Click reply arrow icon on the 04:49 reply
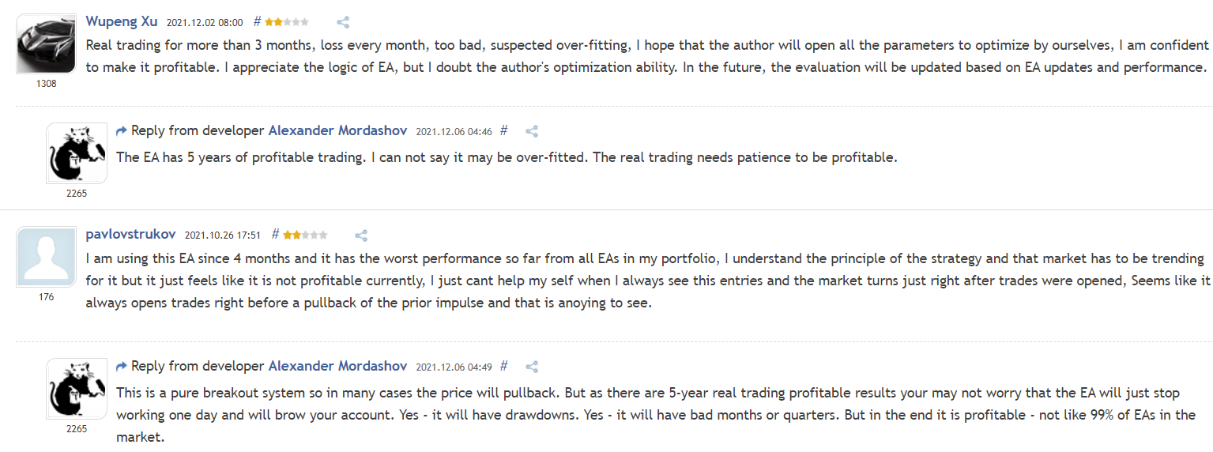The image size is (1213, 452). coord(121,367)
